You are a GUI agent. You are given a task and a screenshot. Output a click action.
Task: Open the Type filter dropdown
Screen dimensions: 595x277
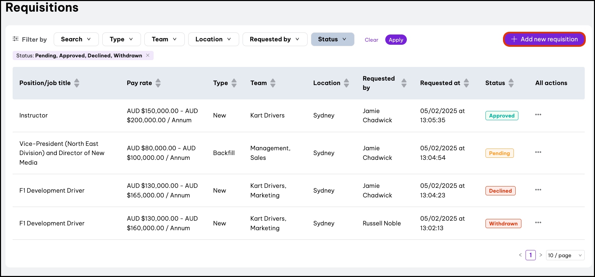(x=121, y=39)
